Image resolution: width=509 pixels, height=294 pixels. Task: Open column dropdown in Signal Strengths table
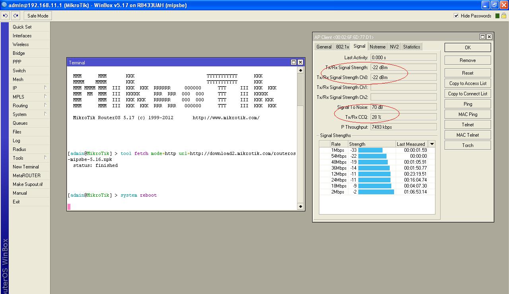point(432,144)
